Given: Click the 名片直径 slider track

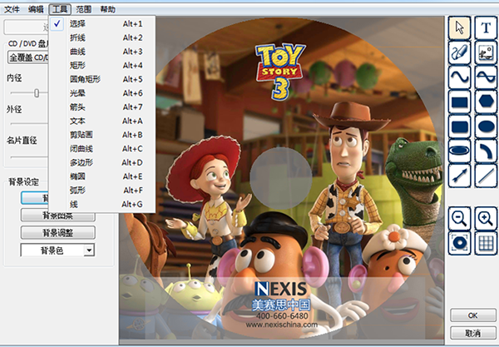Looking at the screenshot, I should [x=29, y=157].
